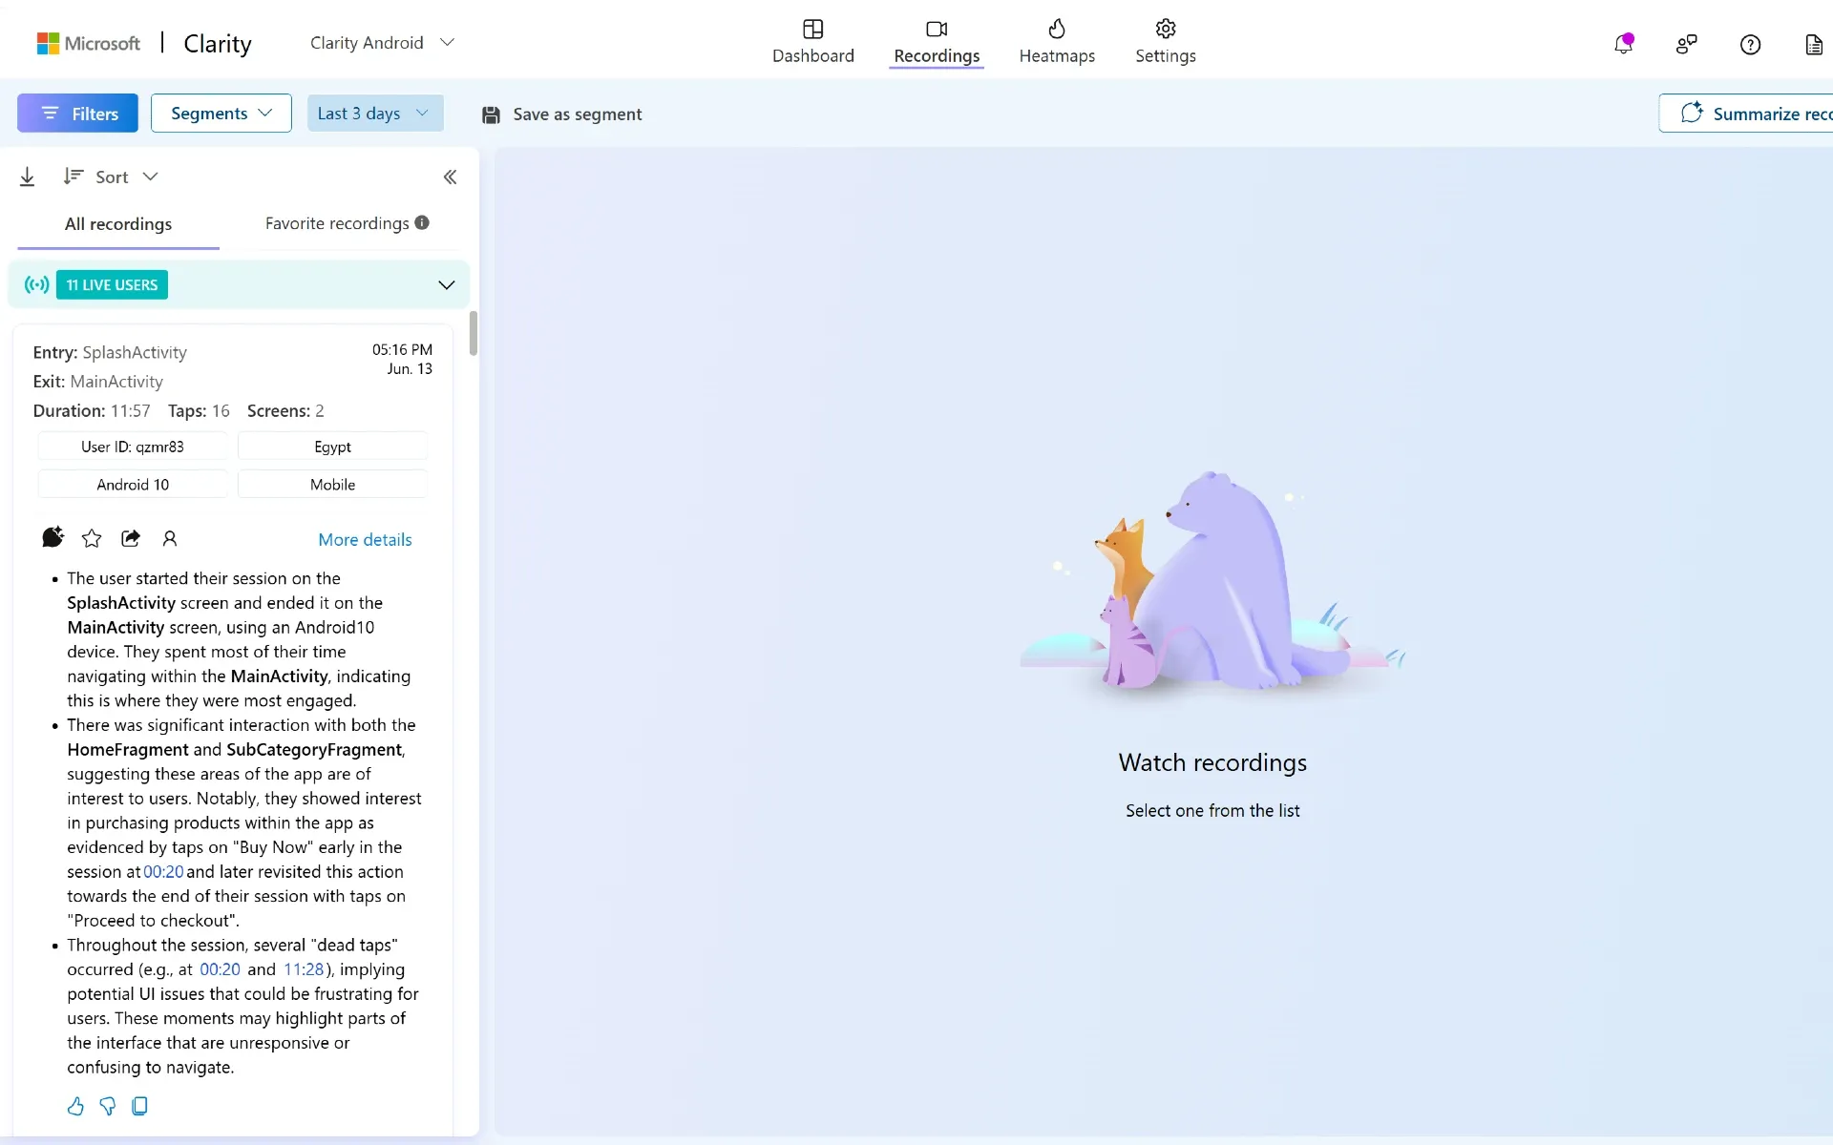The width and height of the screenshot is (1833, 1145).
Task: Jump to the 11:28 timestamp
Action: point(304,969)
